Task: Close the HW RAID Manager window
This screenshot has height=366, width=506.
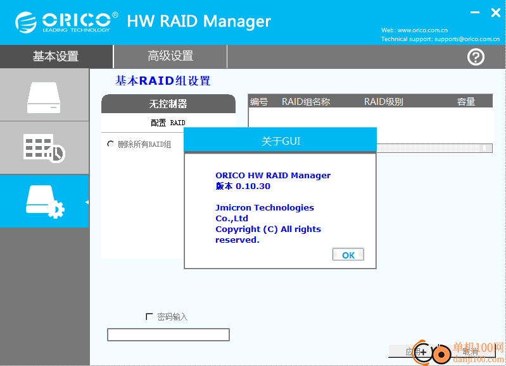Action: (x=496, y=13)
